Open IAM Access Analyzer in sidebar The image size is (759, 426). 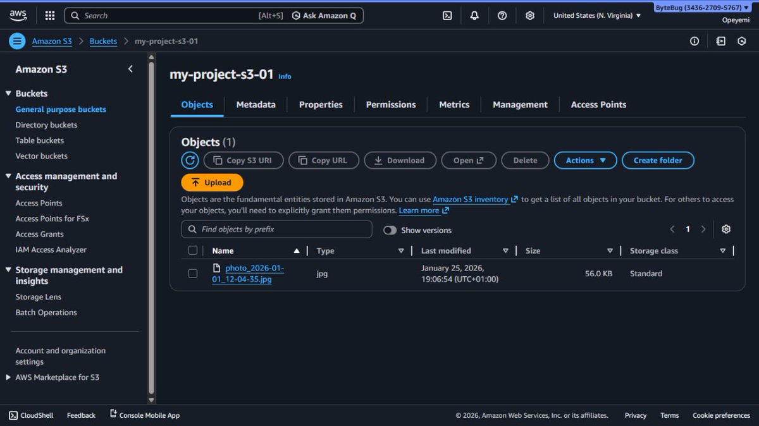(x=51, y=250)
